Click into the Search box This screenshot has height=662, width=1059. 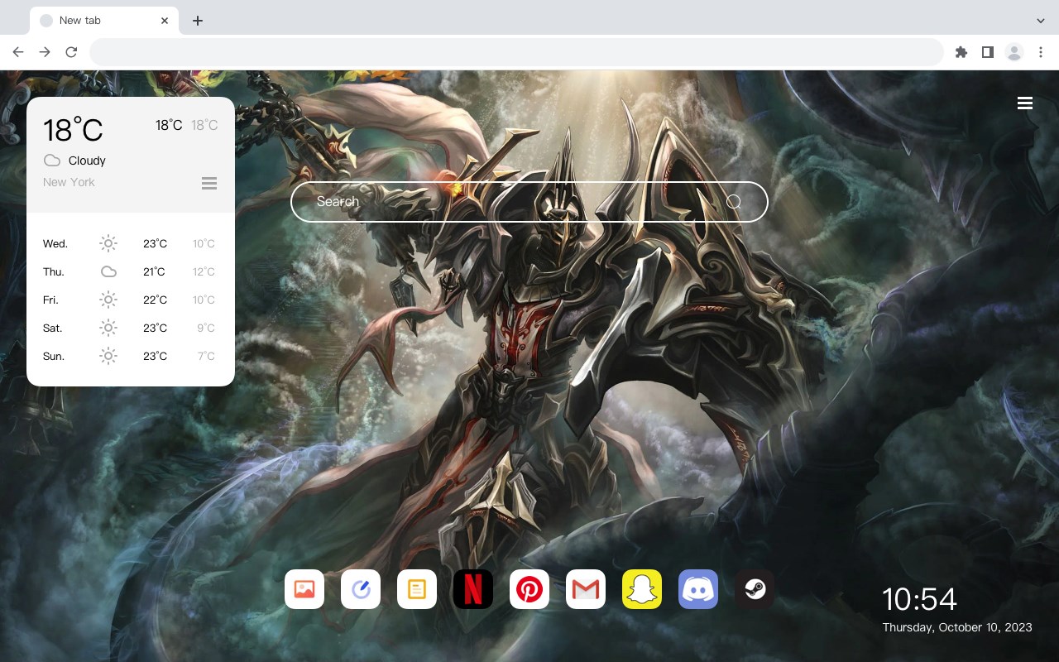tap(529, 201)
